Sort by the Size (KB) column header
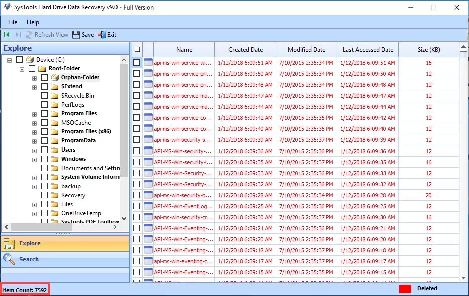The image size is (469, 296). tap(429, 49)
